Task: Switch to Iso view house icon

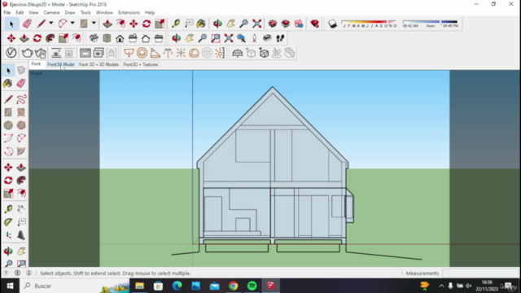Action: (94, 38)
